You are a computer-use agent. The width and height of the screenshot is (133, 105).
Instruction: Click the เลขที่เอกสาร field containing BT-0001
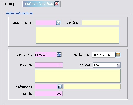click(46, 55)
